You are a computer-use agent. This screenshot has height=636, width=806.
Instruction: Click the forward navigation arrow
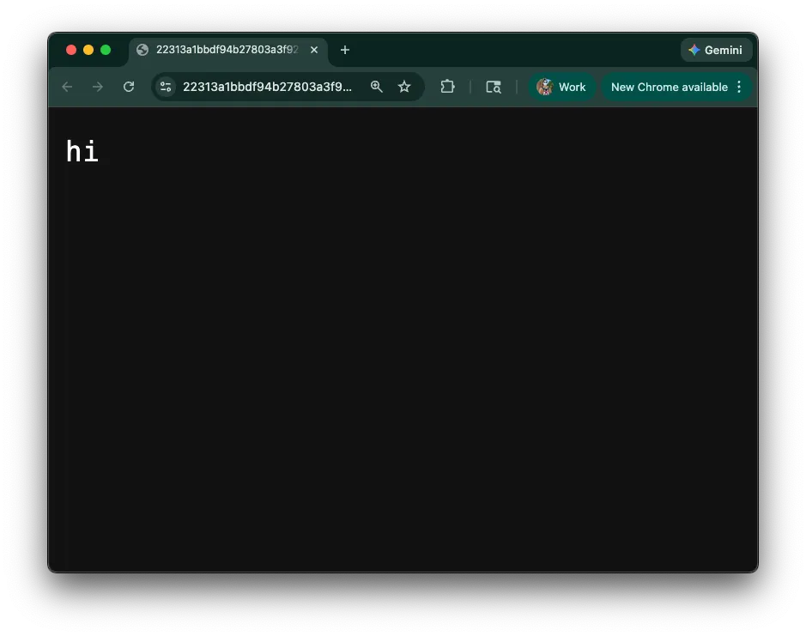(x=98, y=87)
